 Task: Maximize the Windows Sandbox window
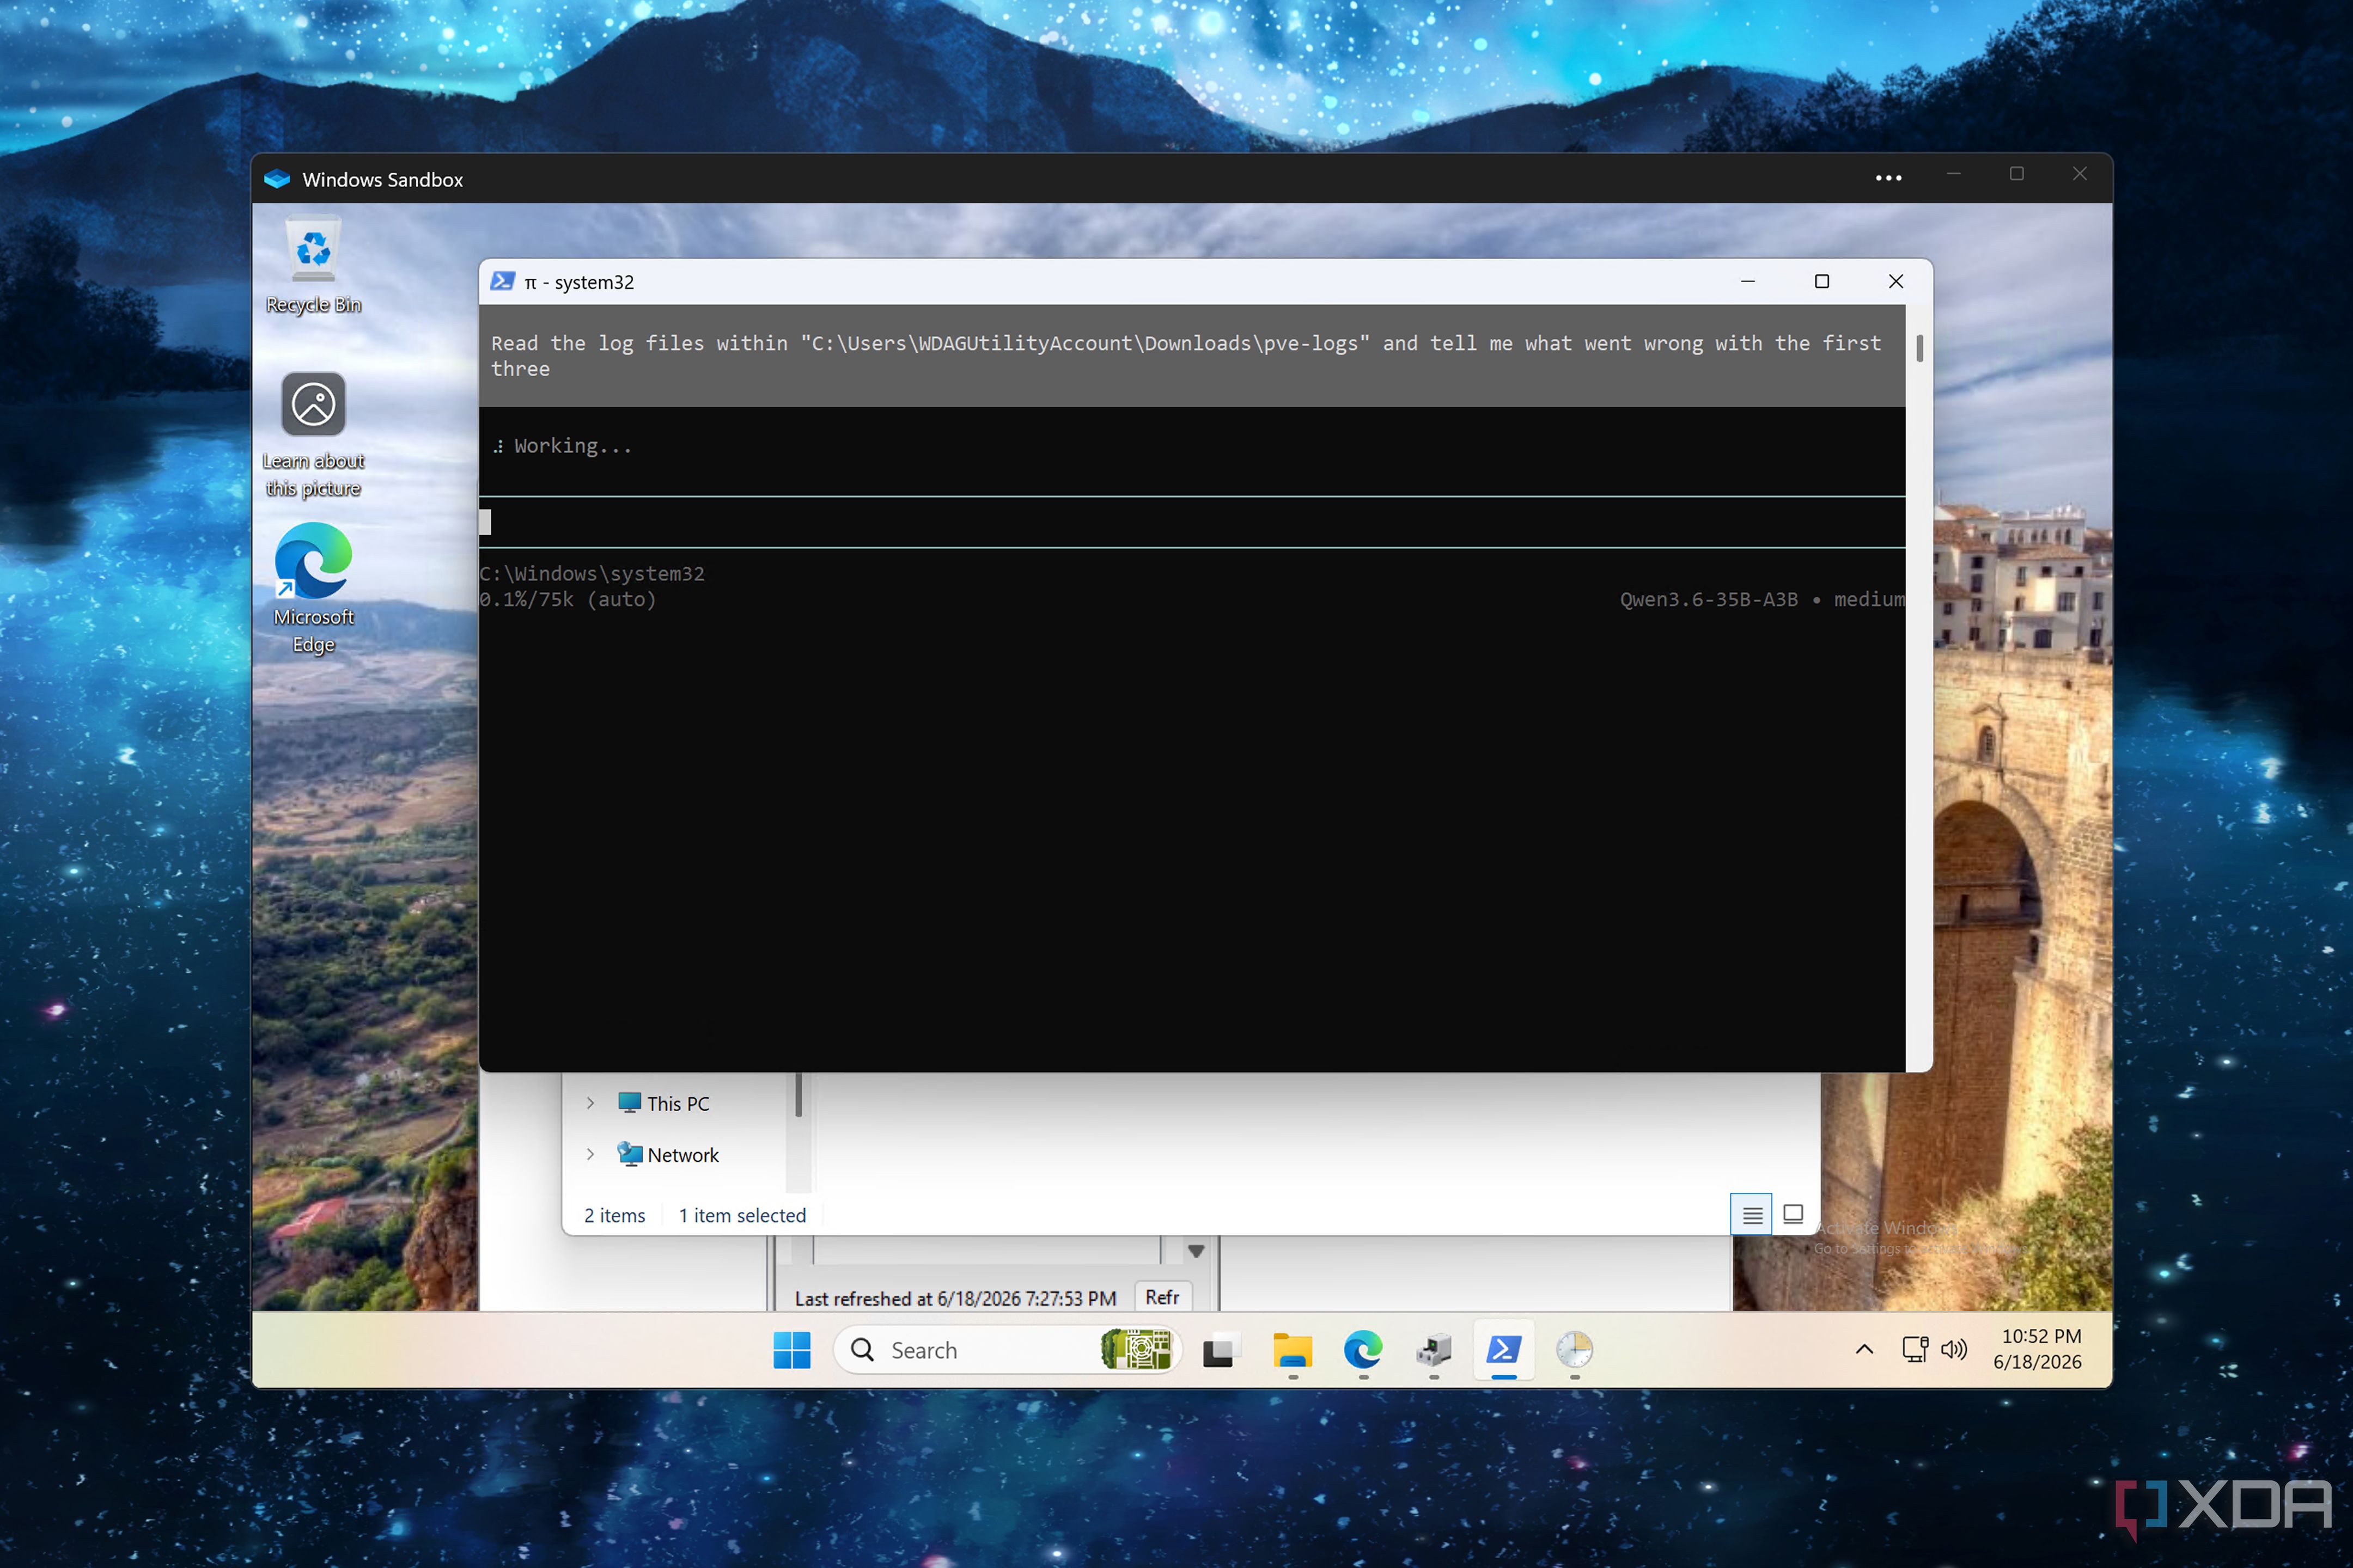point(2016,174)
